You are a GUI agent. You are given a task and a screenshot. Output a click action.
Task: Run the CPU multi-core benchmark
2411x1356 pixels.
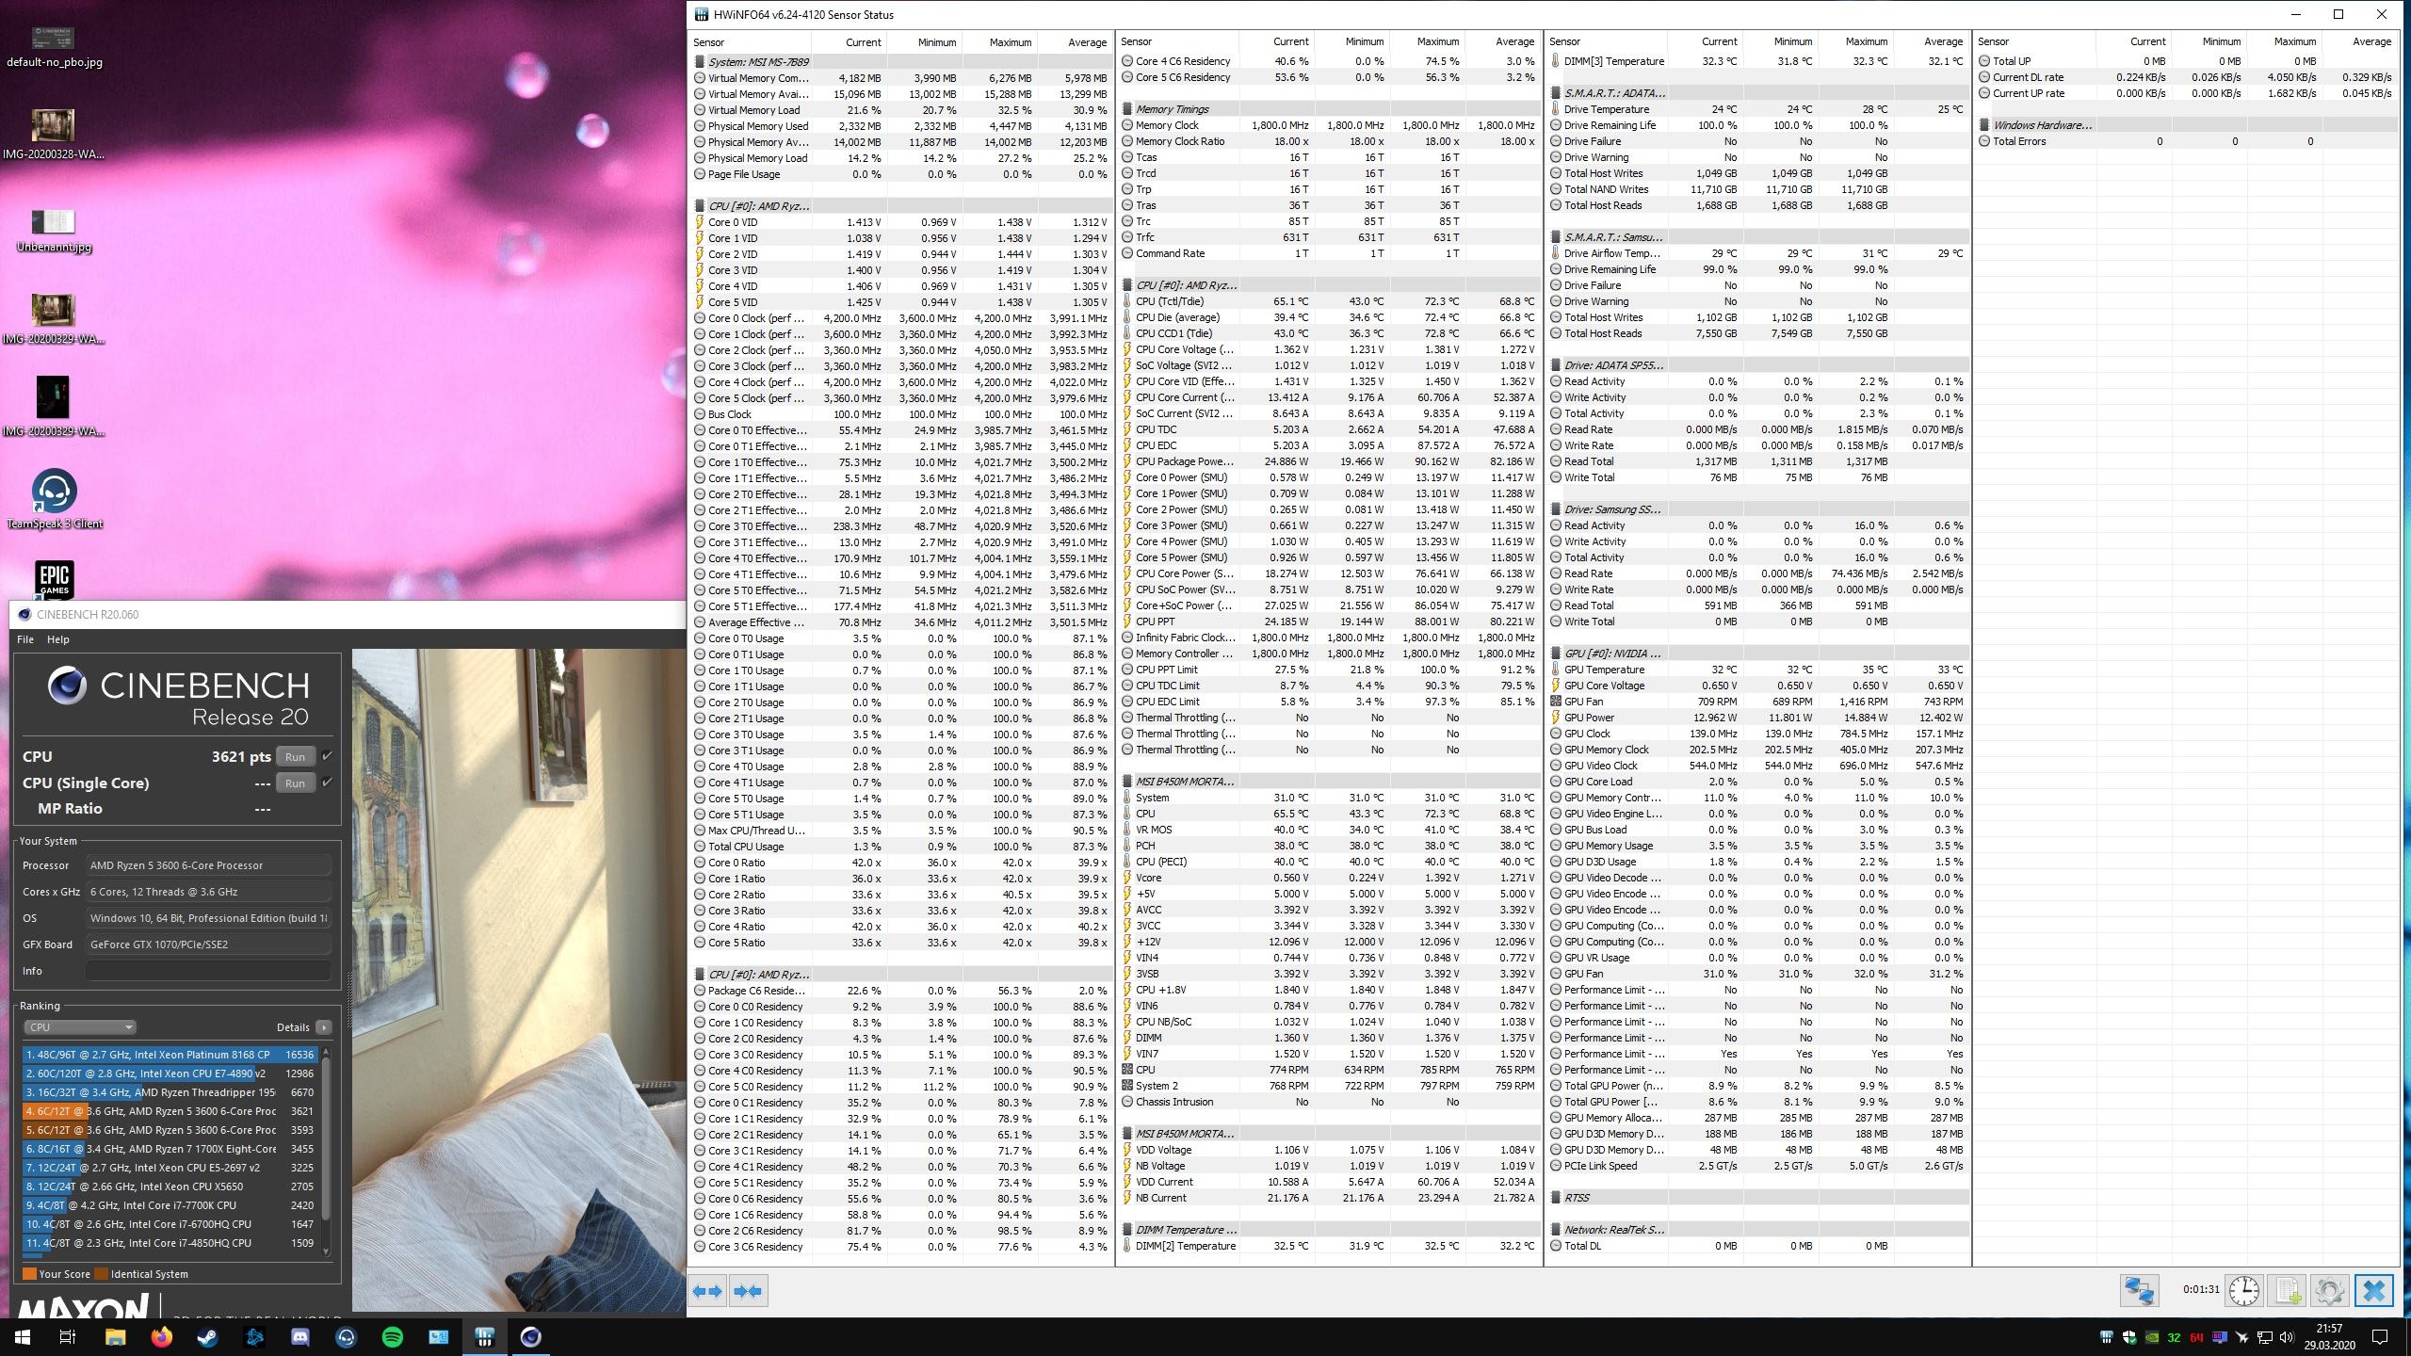tap(295, 756)
